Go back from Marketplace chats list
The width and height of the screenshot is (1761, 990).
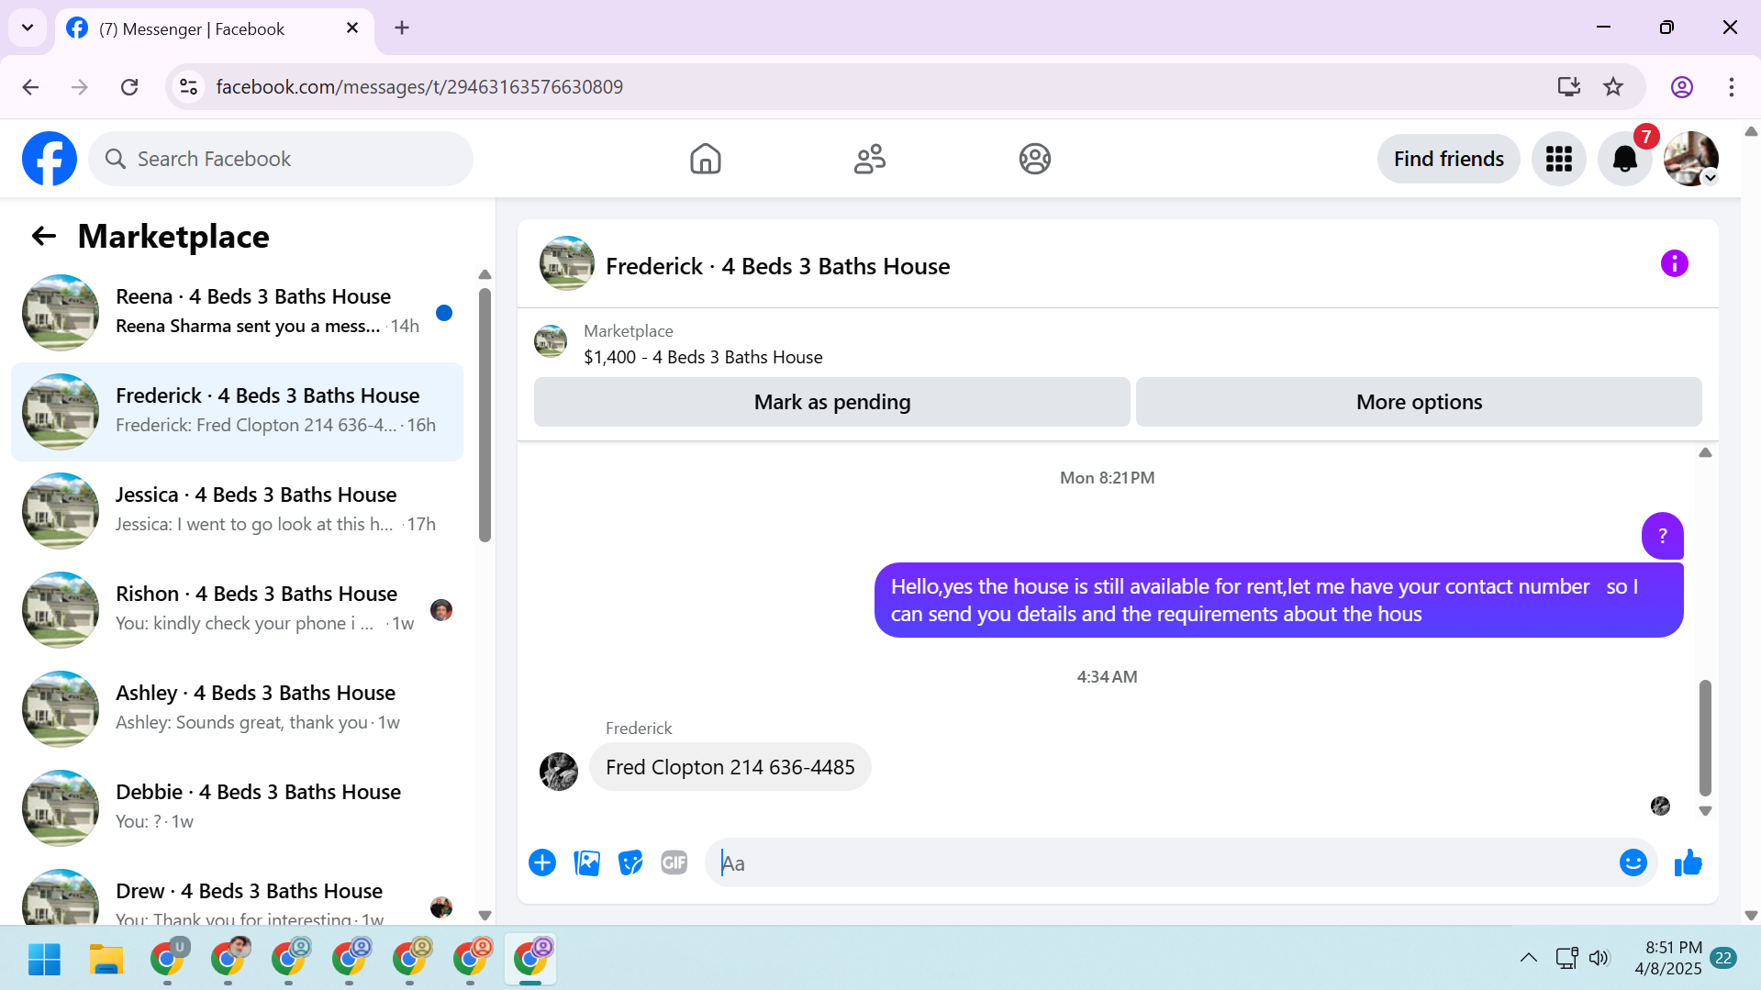[44, 237]
